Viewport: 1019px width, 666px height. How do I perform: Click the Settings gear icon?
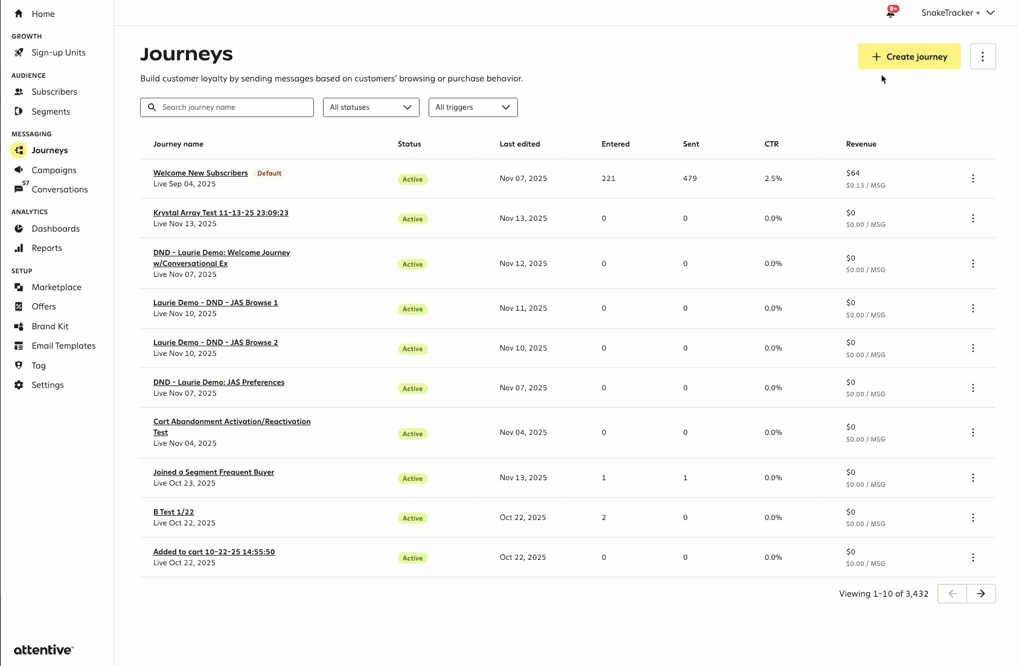[19, 385]
